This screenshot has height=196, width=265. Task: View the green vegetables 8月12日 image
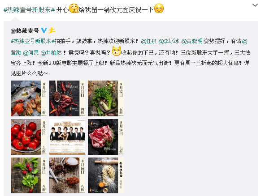[x=106, y=98]
